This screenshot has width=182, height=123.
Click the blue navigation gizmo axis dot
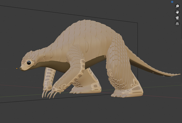pyautogui.click(x=172, y=2)
